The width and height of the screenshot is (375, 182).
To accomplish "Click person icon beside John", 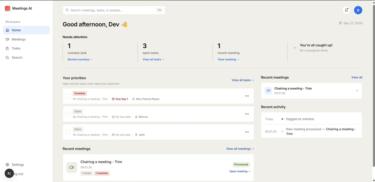I will [136, 135].
